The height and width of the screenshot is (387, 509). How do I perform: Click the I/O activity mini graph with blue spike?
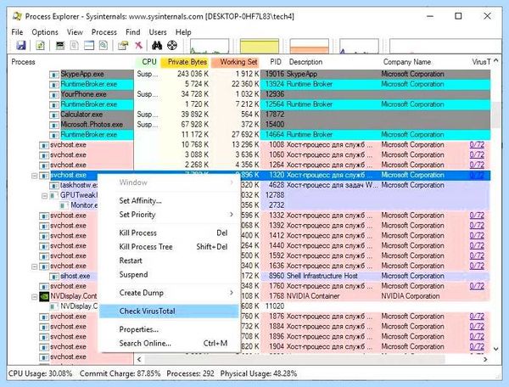(359, 46)
